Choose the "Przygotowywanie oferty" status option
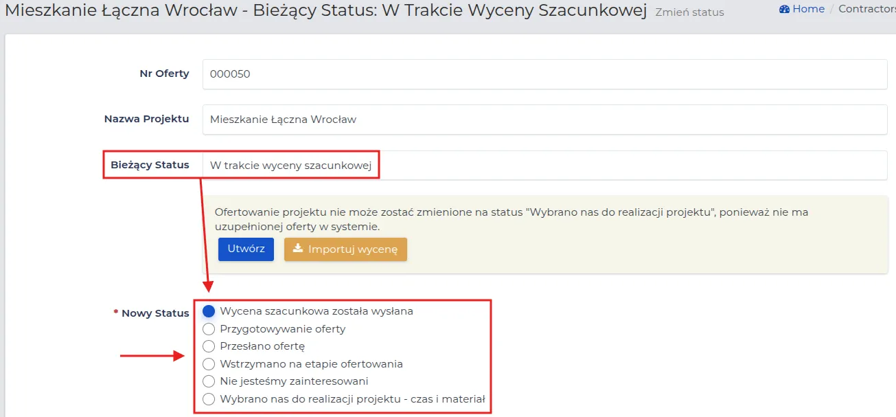896x417 pixels. click(209, 328)
